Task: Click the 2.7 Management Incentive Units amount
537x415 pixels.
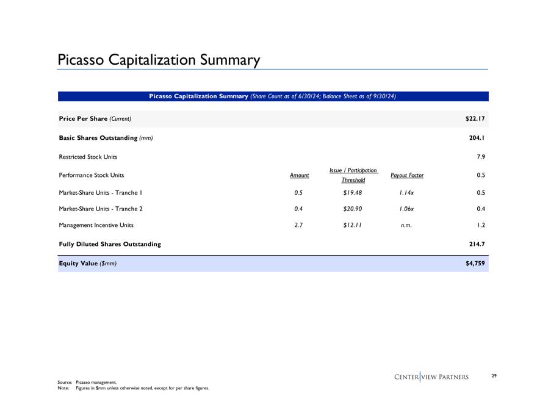Action: [299, 225]
